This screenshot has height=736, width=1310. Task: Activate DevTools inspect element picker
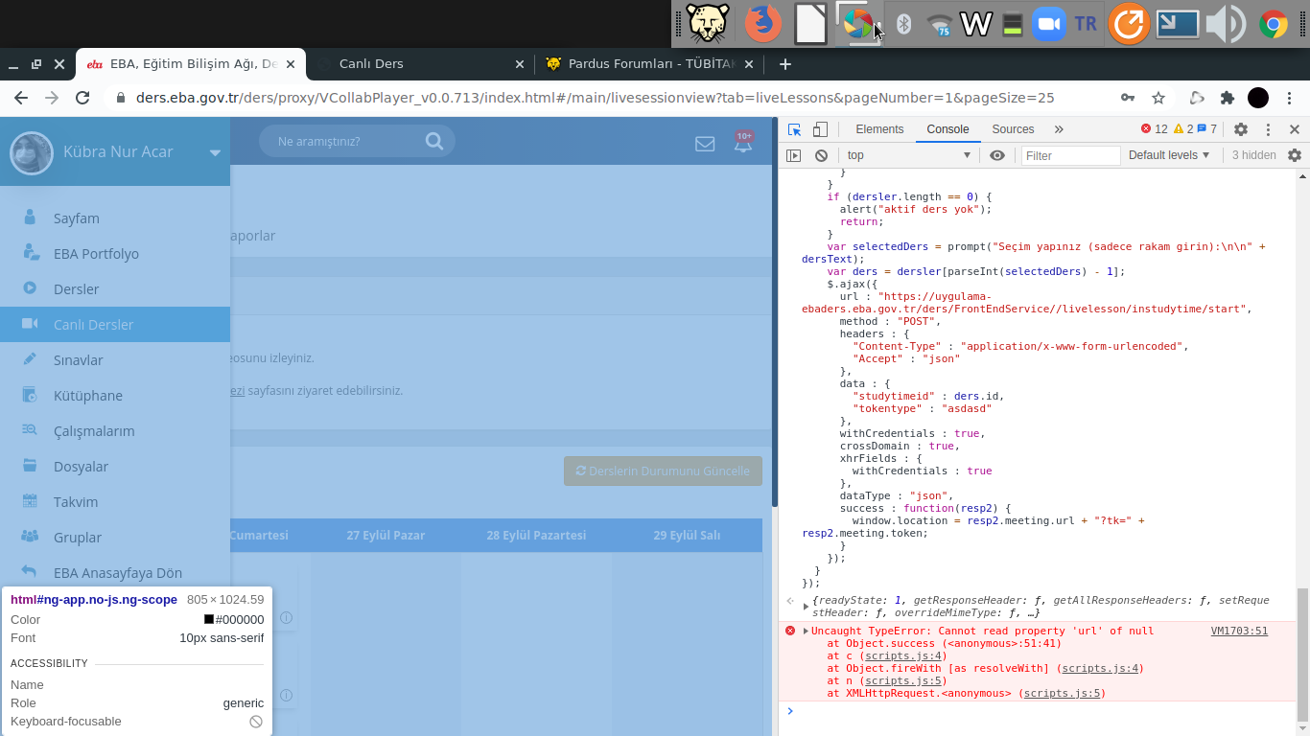tap(794, 129)
